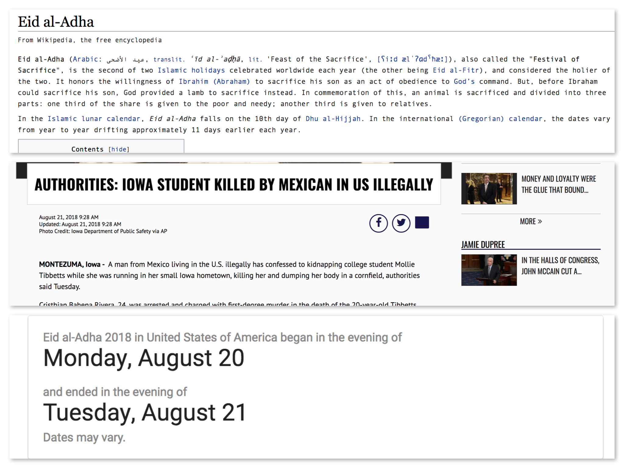Share article on Twitter icon
This screenshot has width=624, height=468.
point(401,223)
